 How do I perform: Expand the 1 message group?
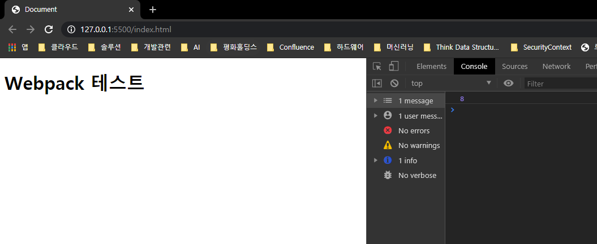click(375, 101)
